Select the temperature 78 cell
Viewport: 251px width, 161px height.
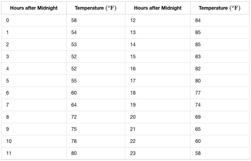coord(96,141)
